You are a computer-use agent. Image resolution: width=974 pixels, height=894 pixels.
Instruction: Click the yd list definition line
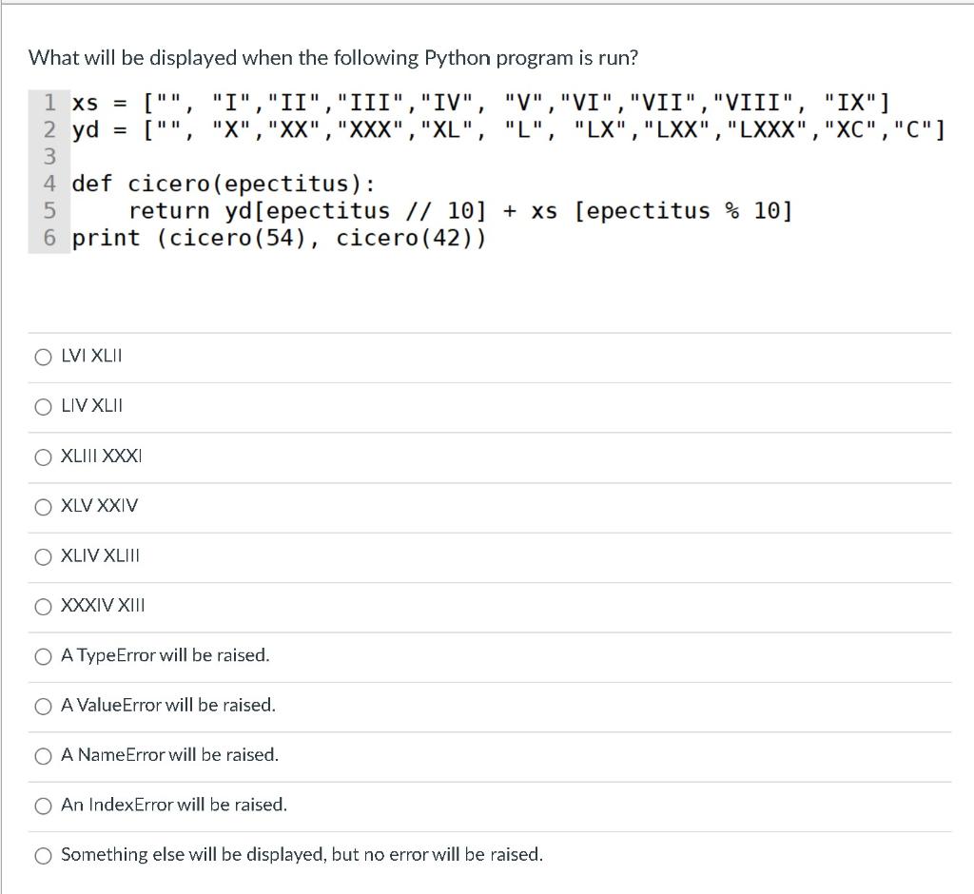point(508,129)
